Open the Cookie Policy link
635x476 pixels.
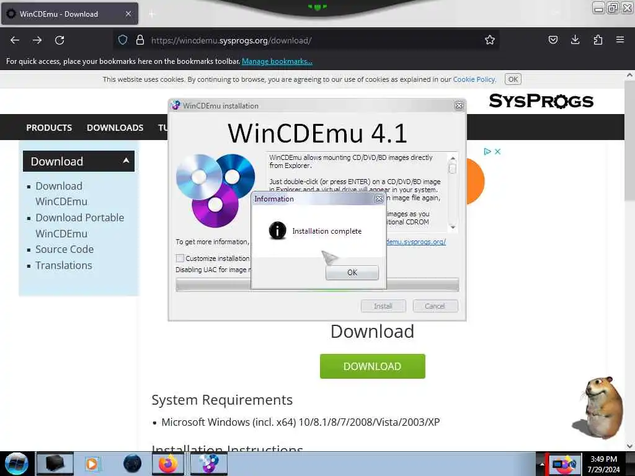pos(474,79)
